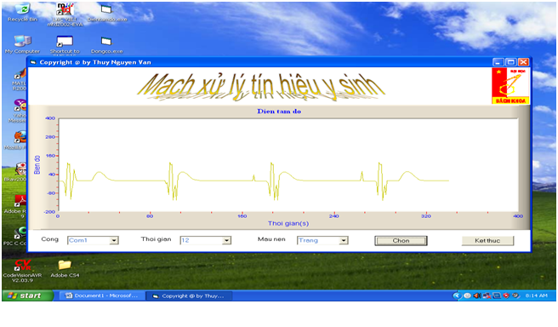
Task: Expand the Thoi gian dropdown arrow
Action: (226, 240)
